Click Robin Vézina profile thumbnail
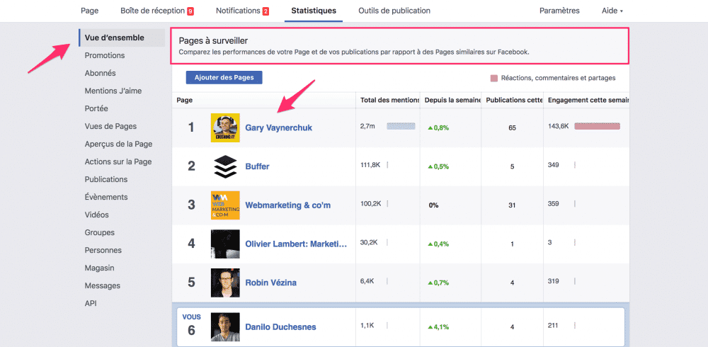Image resolution: width=708 pixels, height=347 pixels. click(x=225, y=283)
